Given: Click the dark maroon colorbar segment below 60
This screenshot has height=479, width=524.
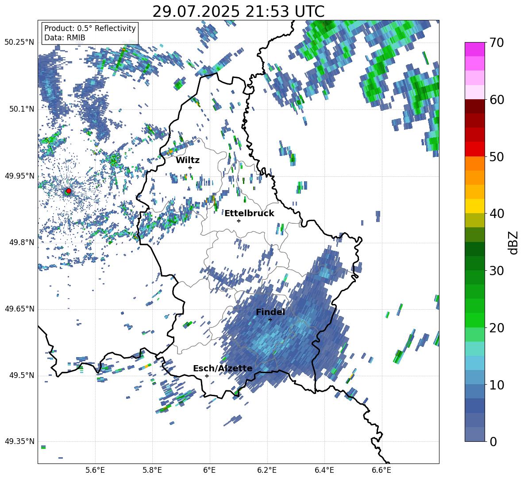Looking at the screenshot, I should tap(474, 106).
